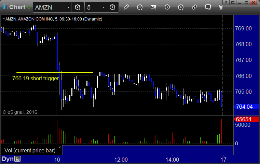Click the diamond arrows trade icon
This screenshot has width=260, height=164.
194,7
